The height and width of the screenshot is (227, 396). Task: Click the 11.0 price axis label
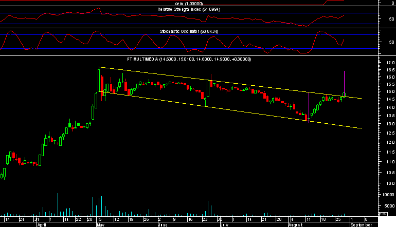(390, 162)
